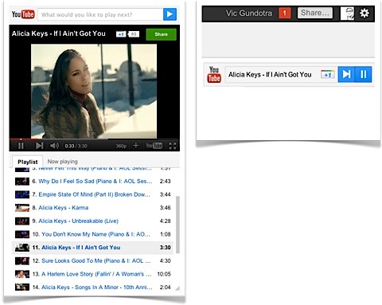Click the thumbnail for track 13 Harlem Love Story

(22, 274)
